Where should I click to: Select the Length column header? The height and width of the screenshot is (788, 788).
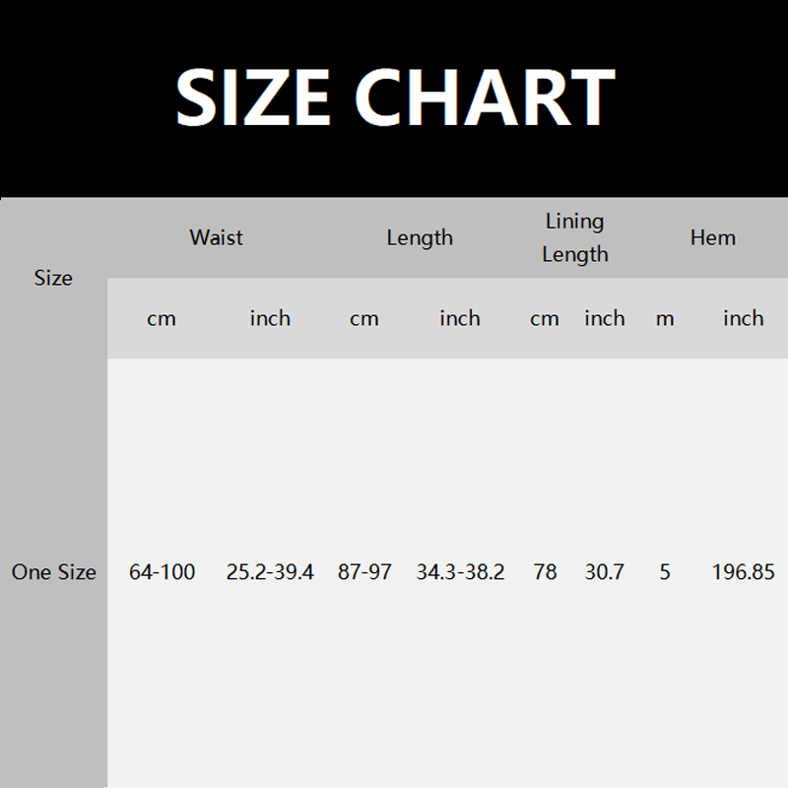[420, 238]
